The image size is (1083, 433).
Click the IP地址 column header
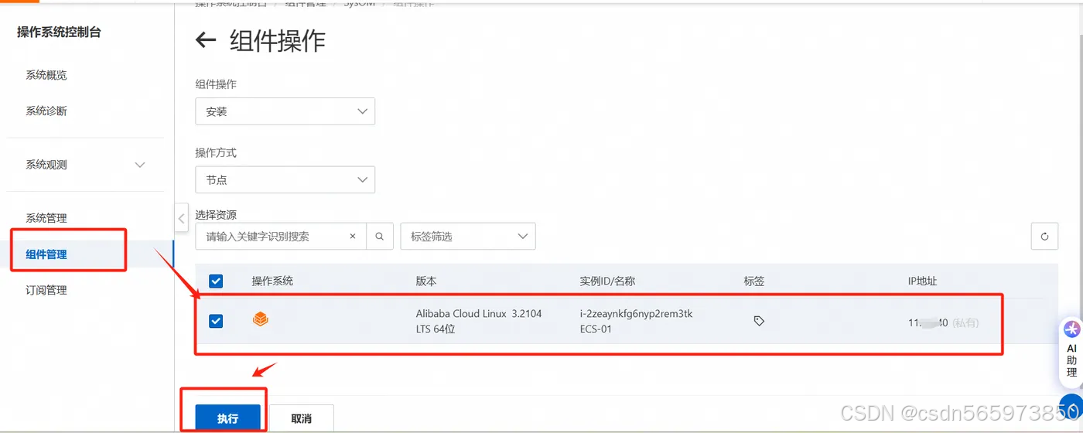[922, 281]
